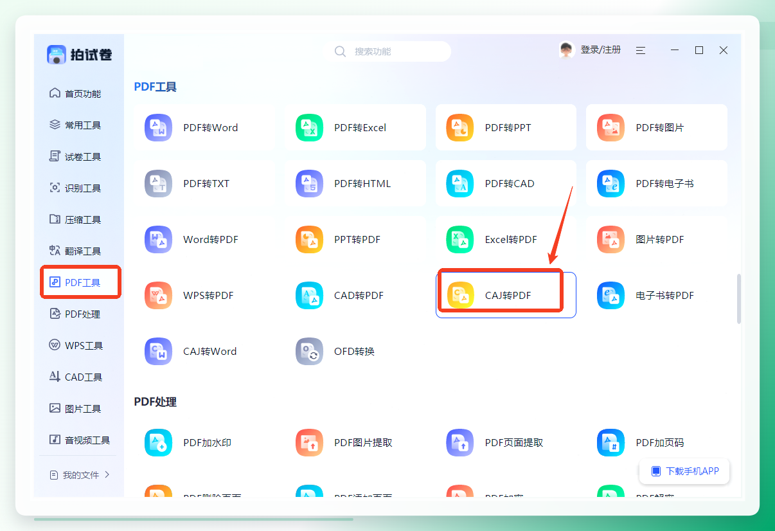Click the CAJ转Word label text

point(210,352)
